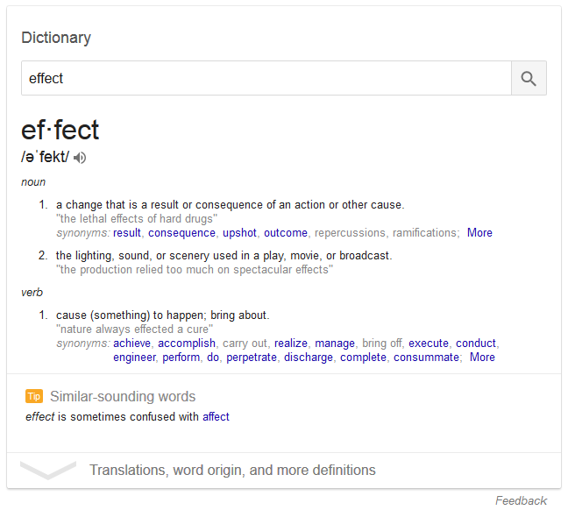The height and width of the screenshot is (510, 568).
Task: Select the 'consummate' synonym link
Action: click(x=426, y=358)
